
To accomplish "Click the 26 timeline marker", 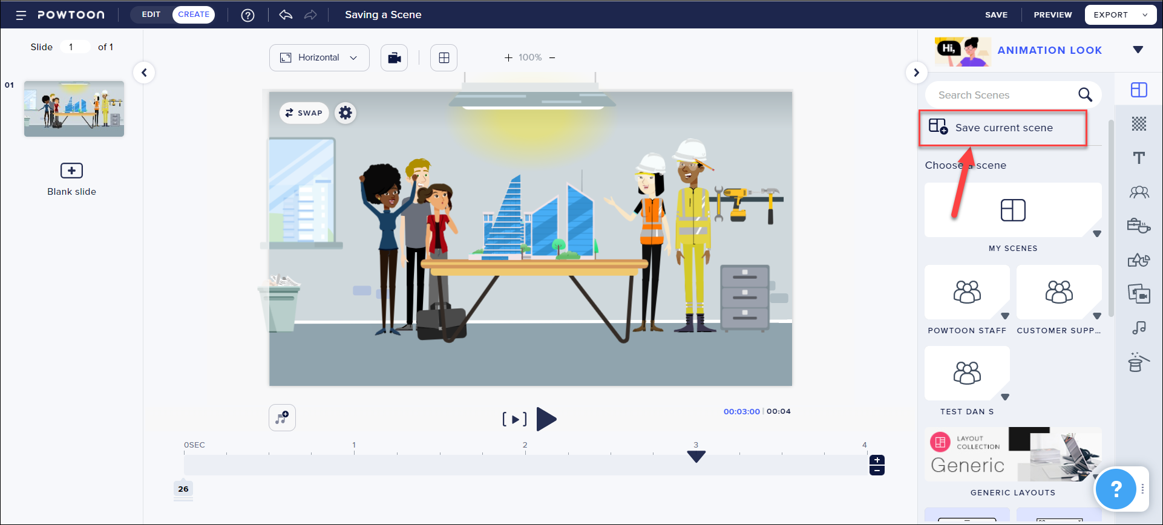I will pyautogui.click(x=183, y=489).
